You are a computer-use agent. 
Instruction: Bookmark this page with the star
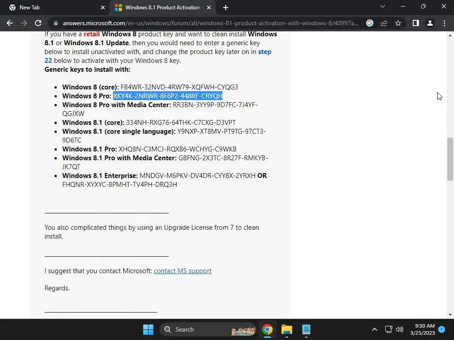point(398,23)
